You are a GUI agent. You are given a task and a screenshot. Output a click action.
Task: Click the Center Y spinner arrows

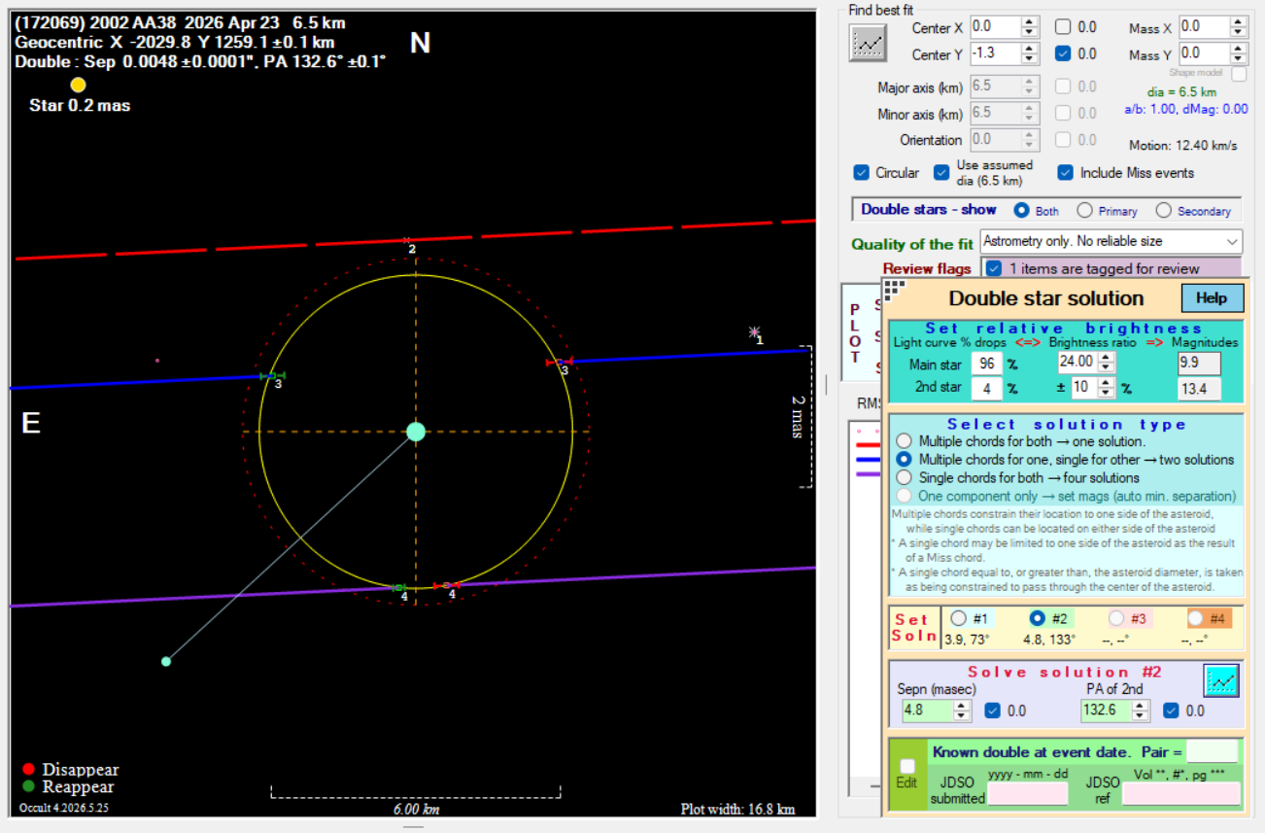point(1031,53)
